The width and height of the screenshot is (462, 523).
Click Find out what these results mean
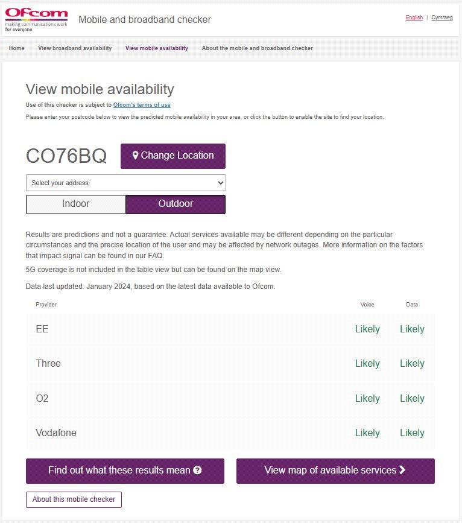pyautogui.click(x=125, y=471)
